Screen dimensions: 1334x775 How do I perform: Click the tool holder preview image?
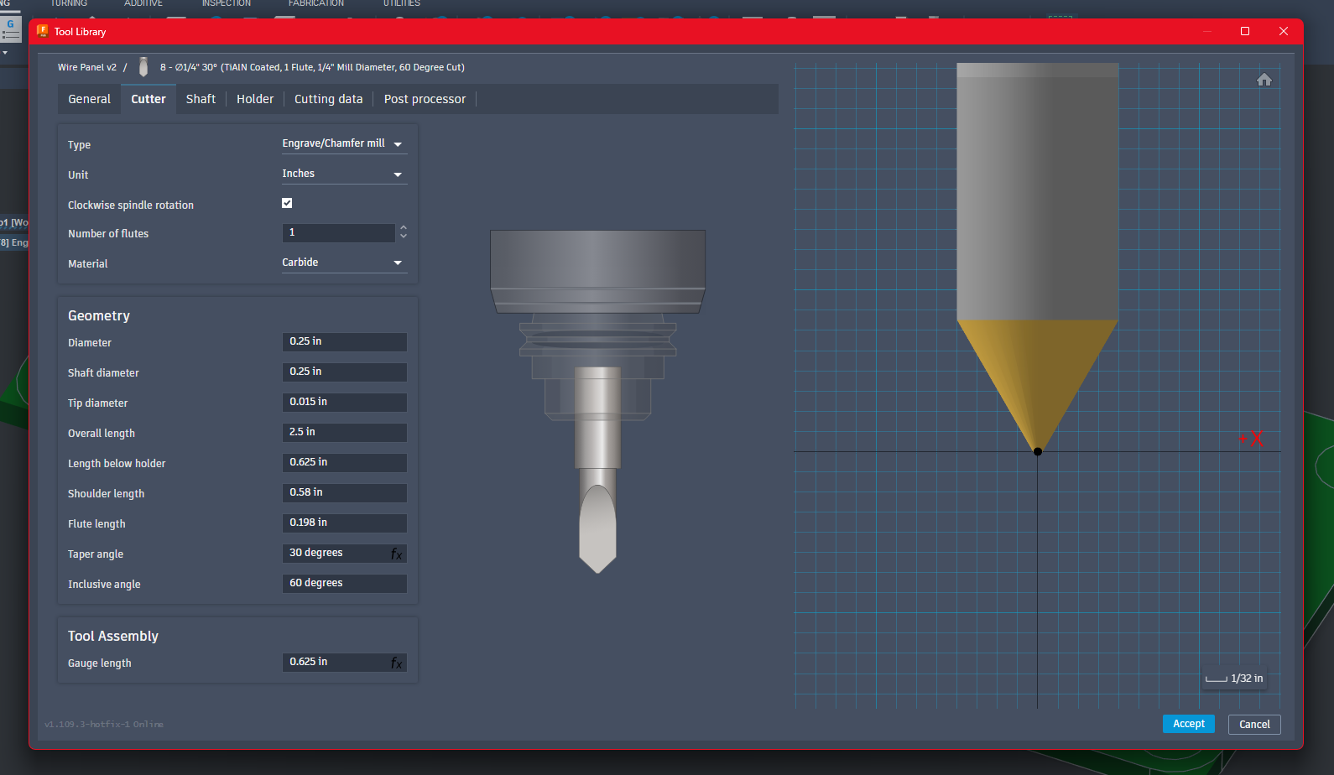point(597,401)
